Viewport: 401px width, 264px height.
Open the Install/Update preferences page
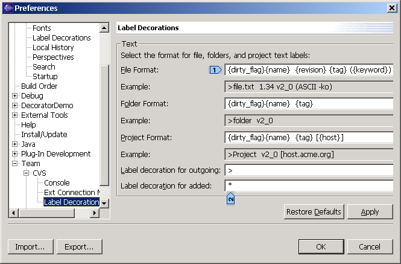[x=44, y=134]
